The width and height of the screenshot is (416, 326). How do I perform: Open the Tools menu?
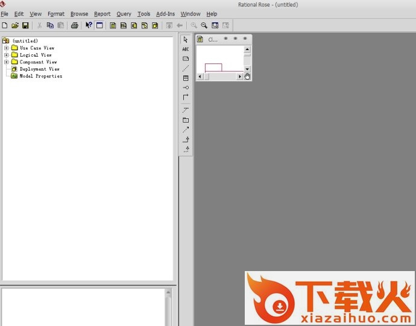pyautogui.click(x=143, y=14)
